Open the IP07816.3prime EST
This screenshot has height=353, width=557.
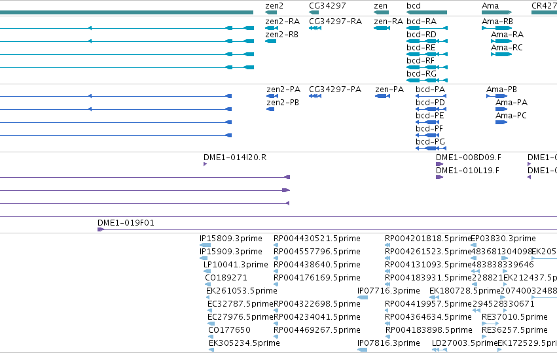389,343
